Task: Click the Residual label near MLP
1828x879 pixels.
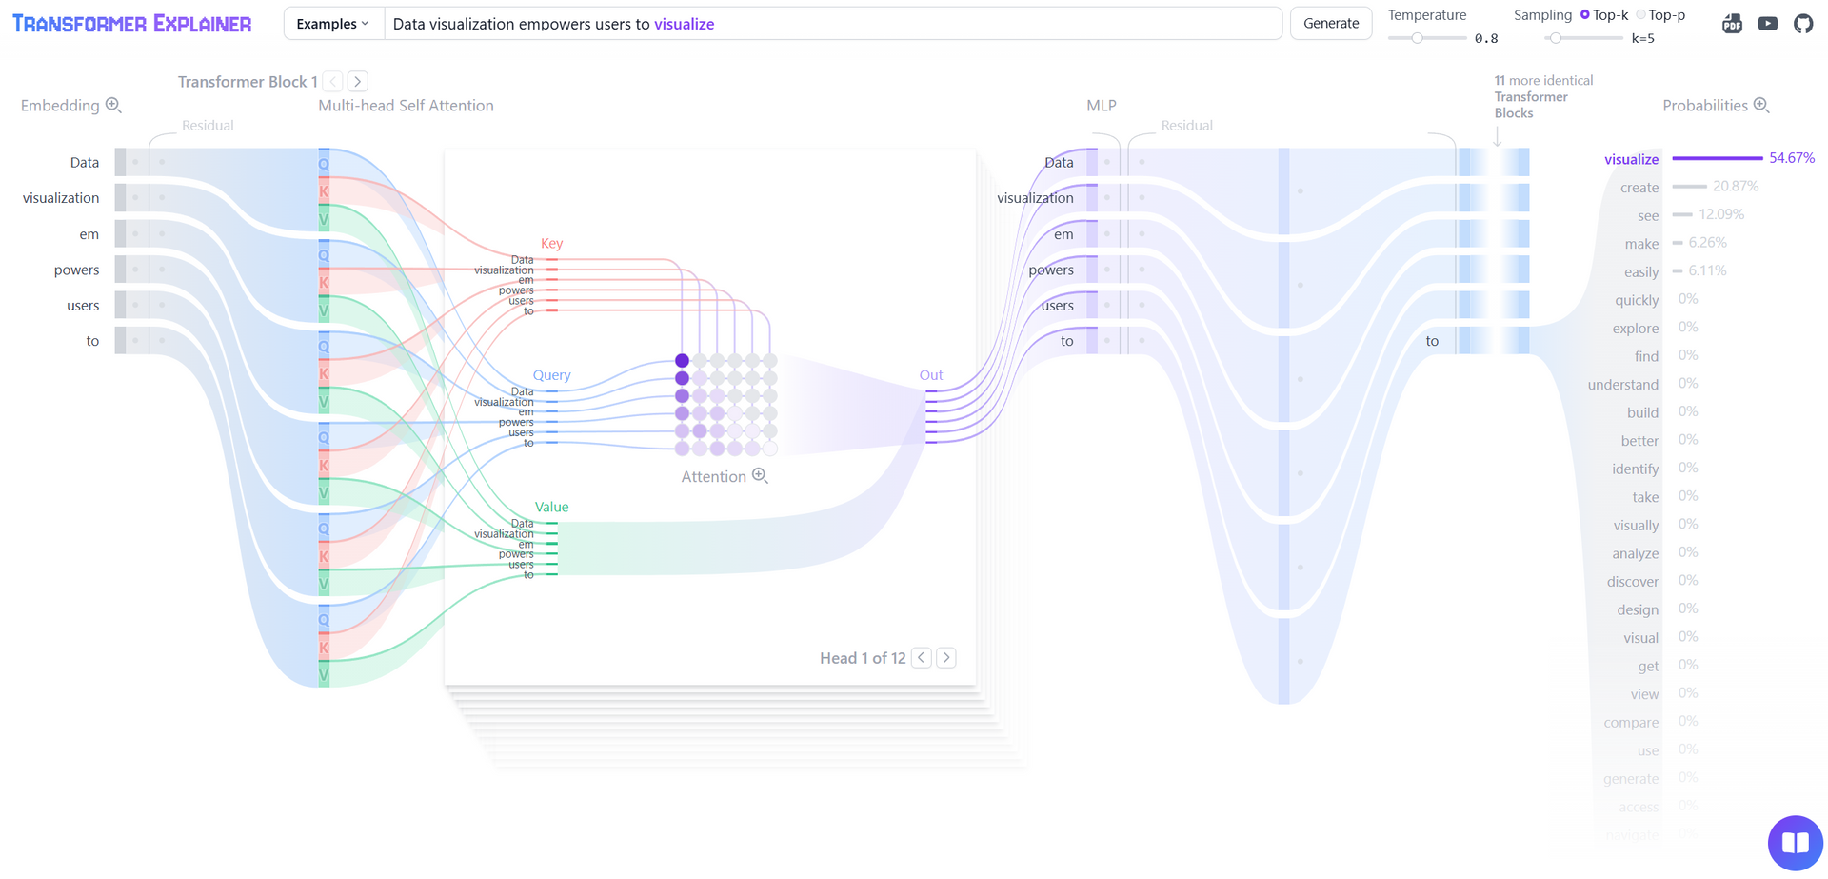Action: (x=1187, y=125)
